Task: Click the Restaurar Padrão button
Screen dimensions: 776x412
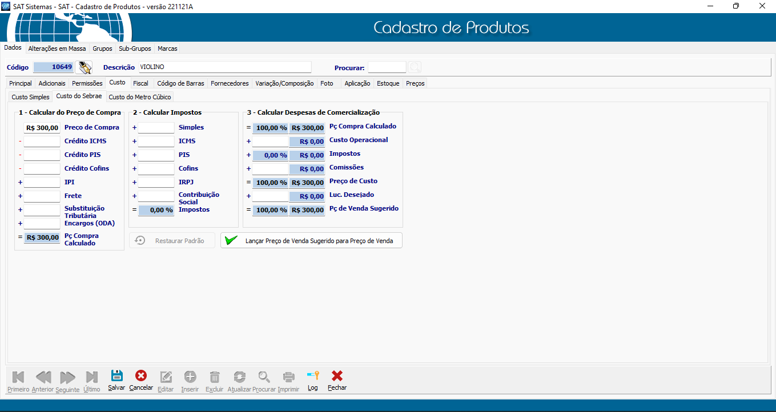Action: coord(172,241)
